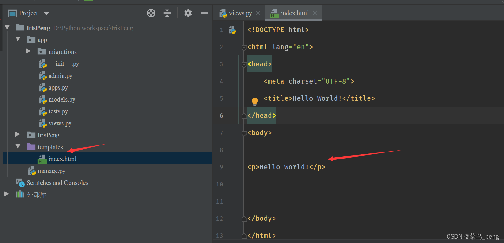Screen dimensions: 504x243
Task: Collapse the app folder
Action: [x=18, y=39]
